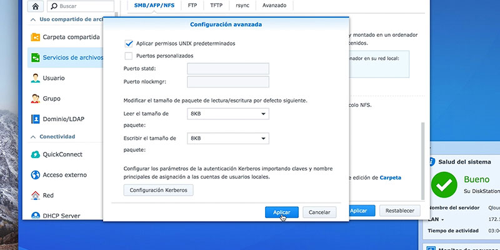Enable Puertos personalizados checkbox
Viewport: 500px width, 250px height.
click(129, 56)
